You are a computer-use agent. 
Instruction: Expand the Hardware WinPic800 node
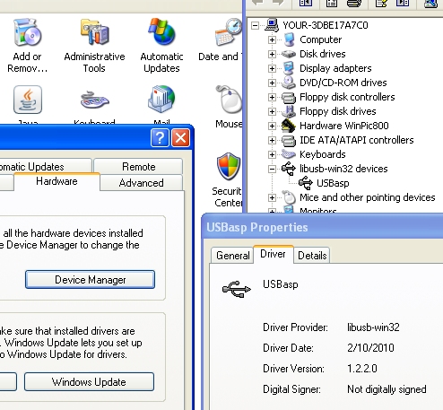click(272, 126)
